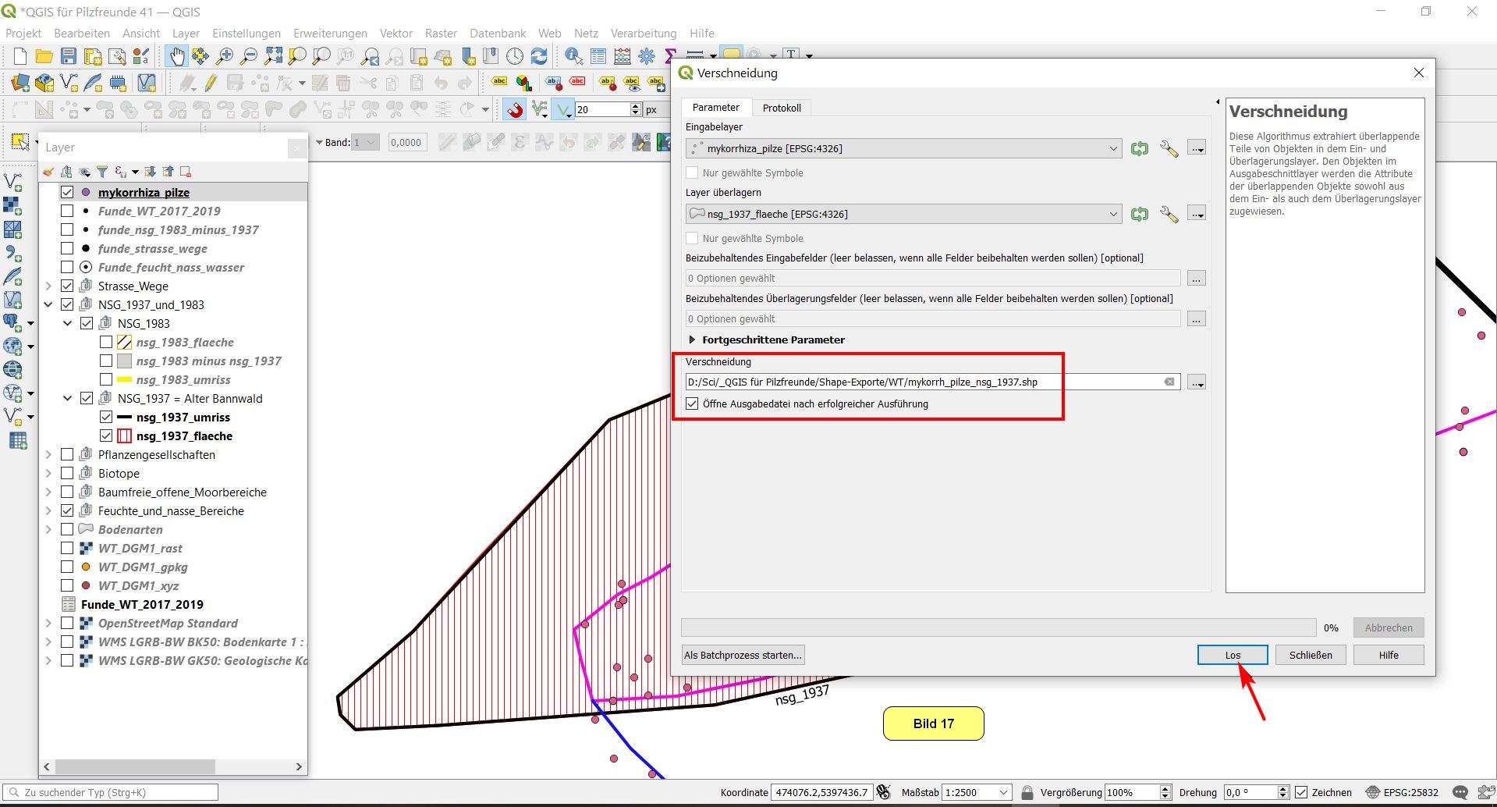
Task: Toggle the snapping magnet icon
Action: coord(515,110)
